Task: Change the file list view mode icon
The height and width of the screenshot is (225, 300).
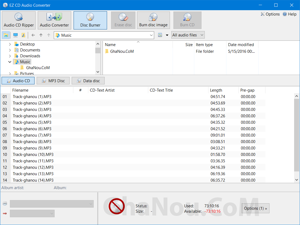Action: [x=160, y=35]
